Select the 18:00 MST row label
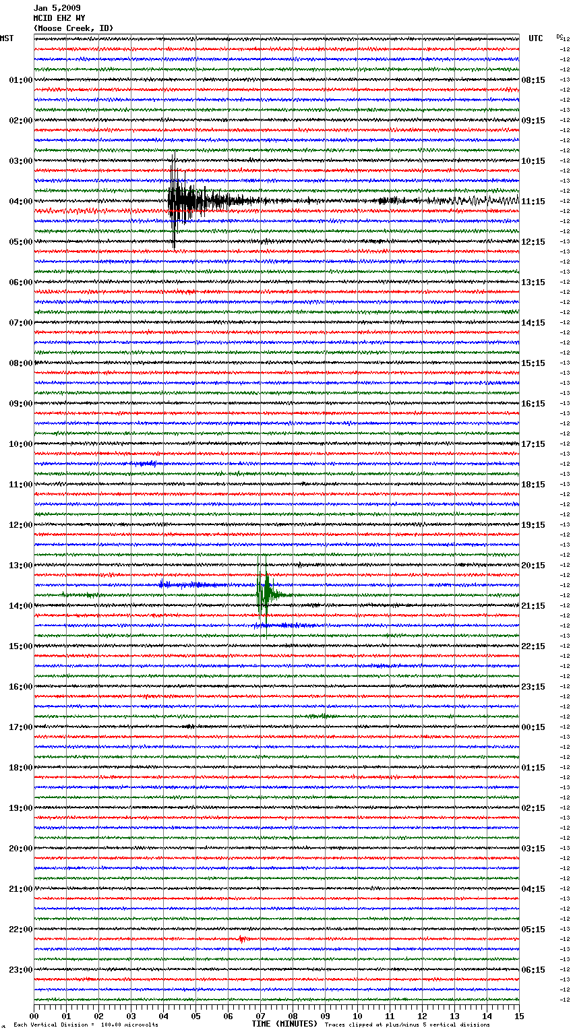This screenshot has height=1034, width=573. click(x=21, y=768)
